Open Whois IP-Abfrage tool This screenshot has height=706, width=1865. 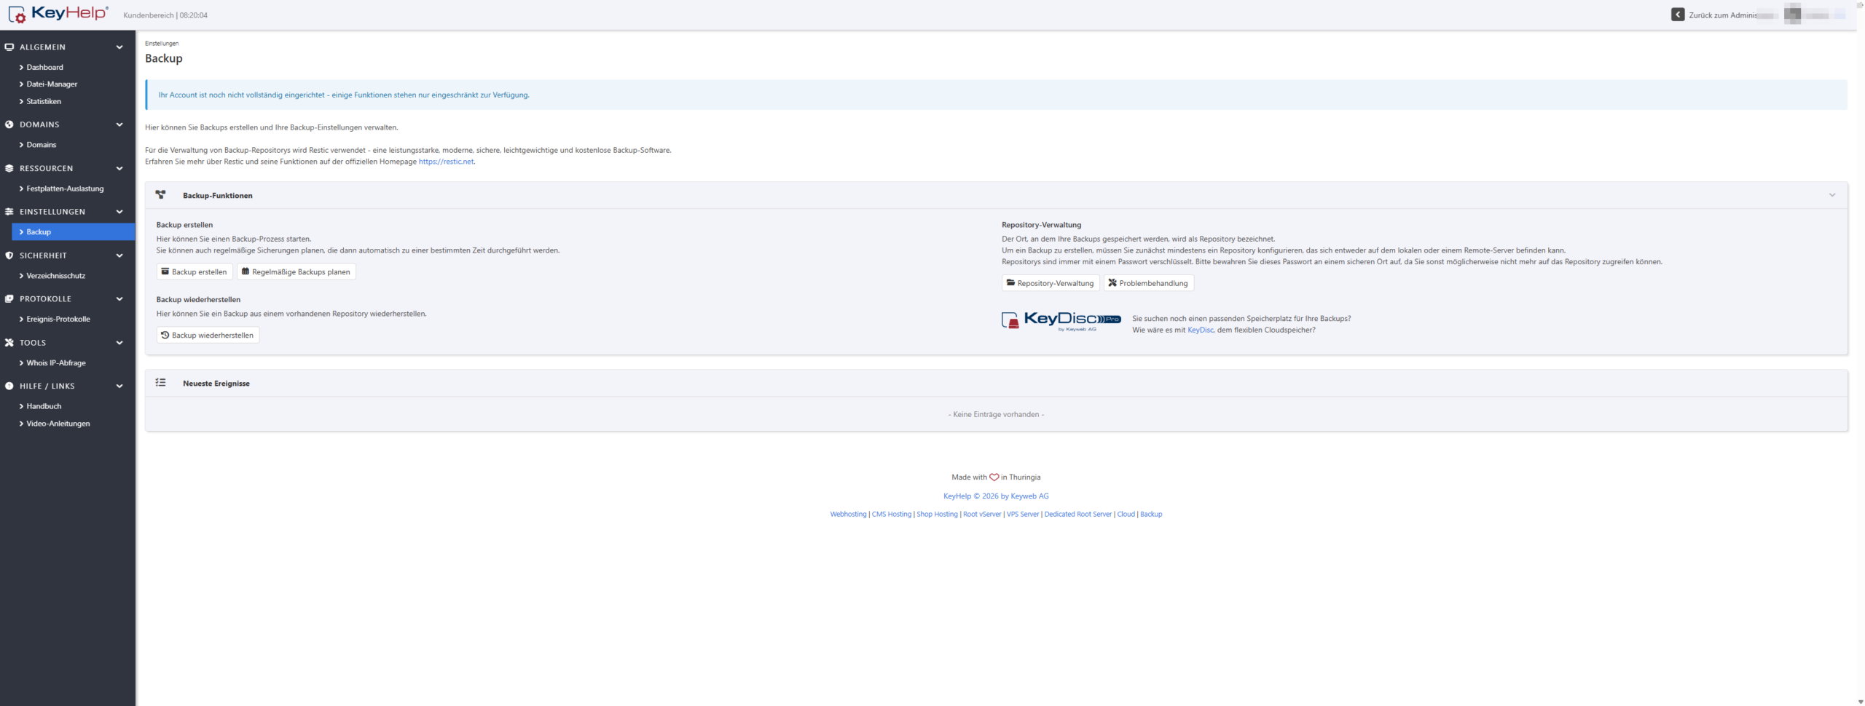pos(56,362)
